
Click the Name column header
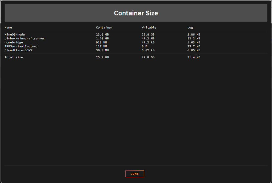coord(8,27)
